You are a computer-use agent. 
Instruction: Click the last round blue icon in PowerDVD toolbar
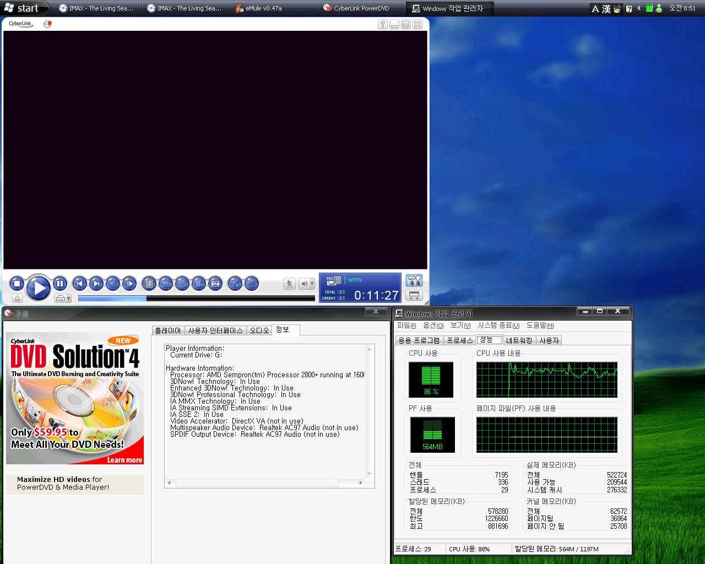[x=251, y=284]
